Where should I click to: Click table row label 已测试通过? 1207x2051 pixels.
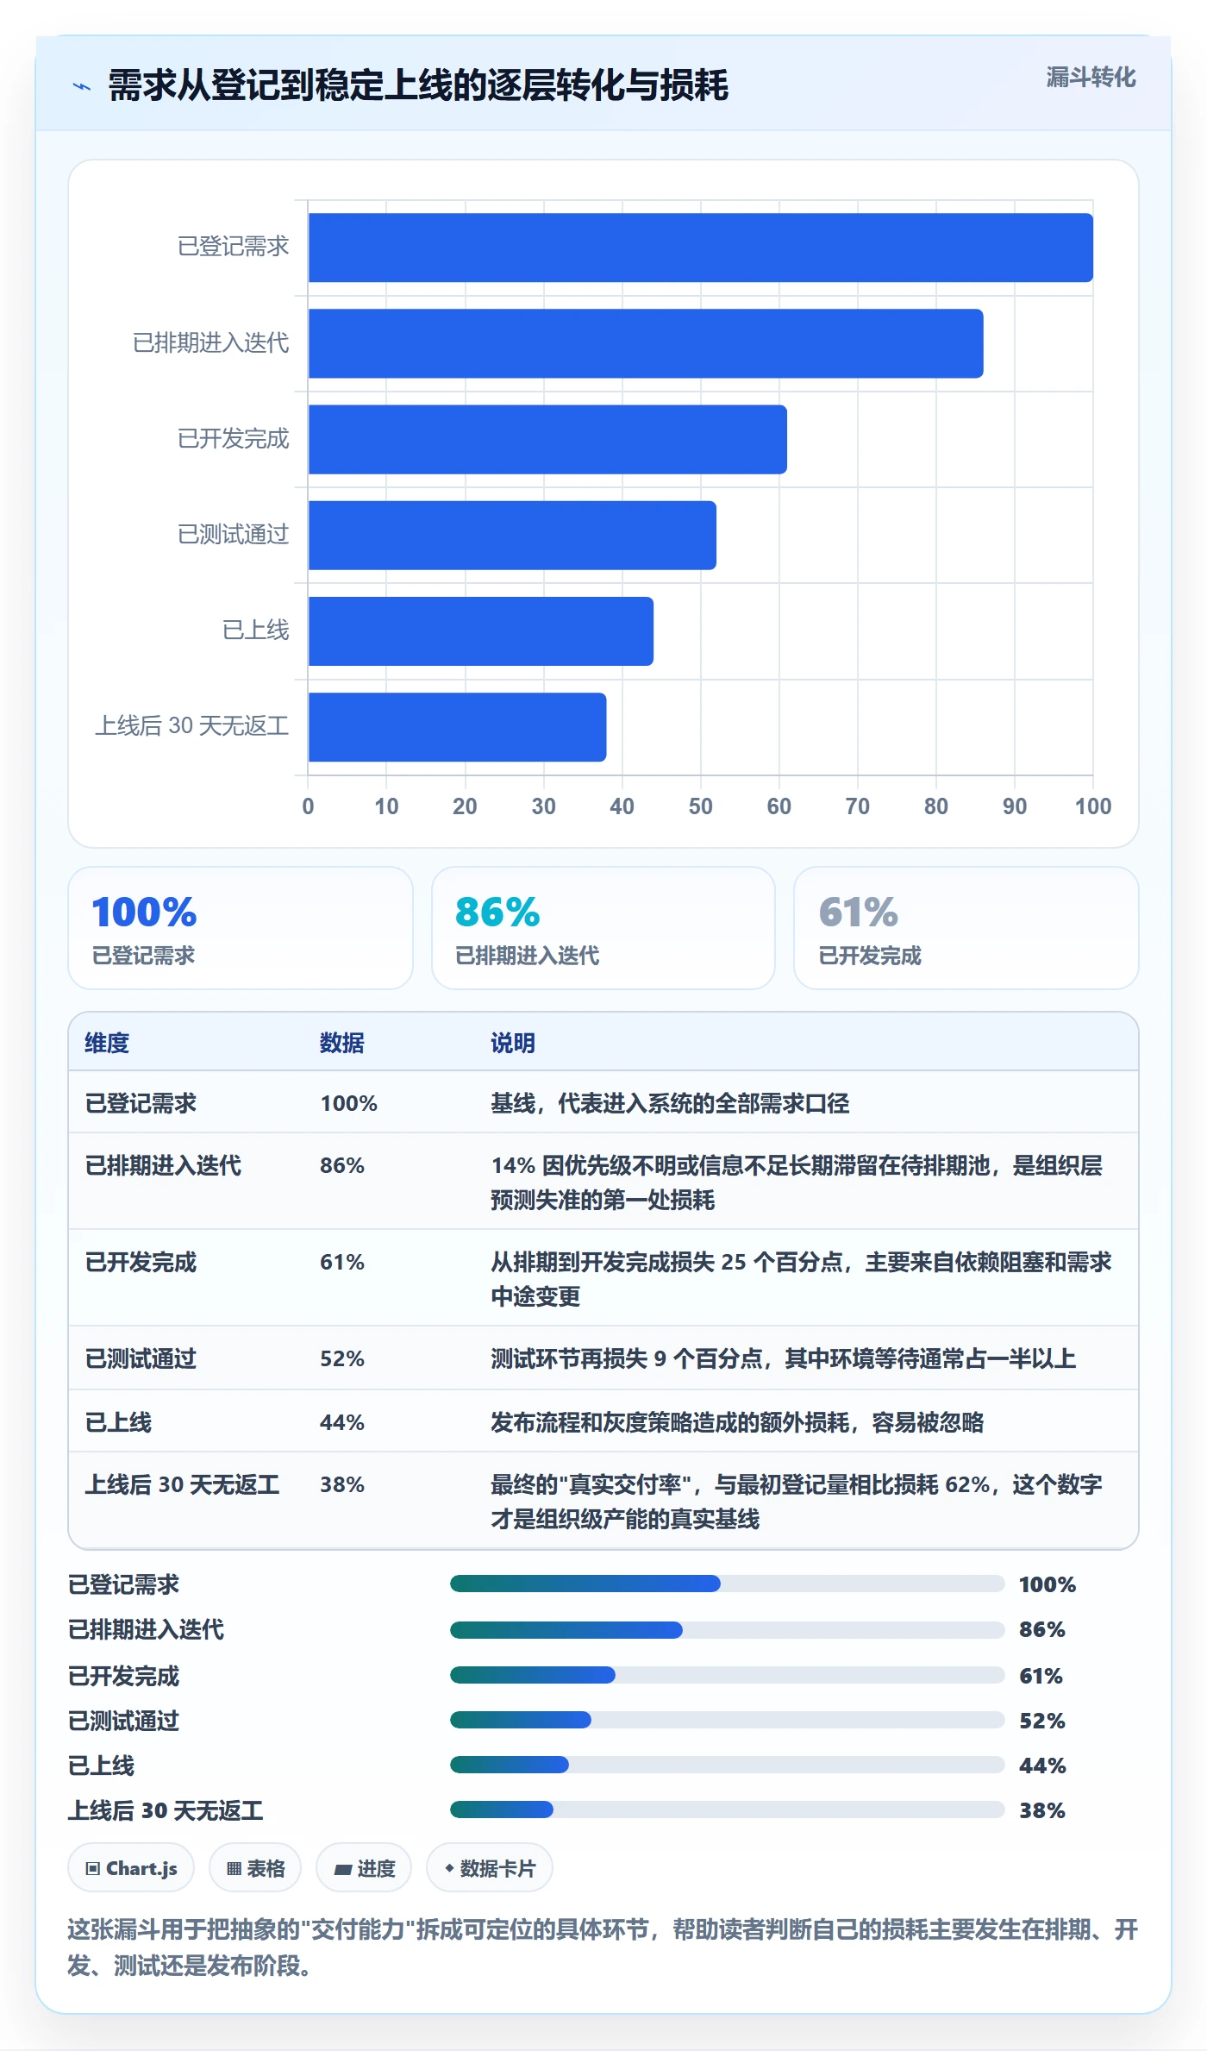click(x=141, y=1358)
